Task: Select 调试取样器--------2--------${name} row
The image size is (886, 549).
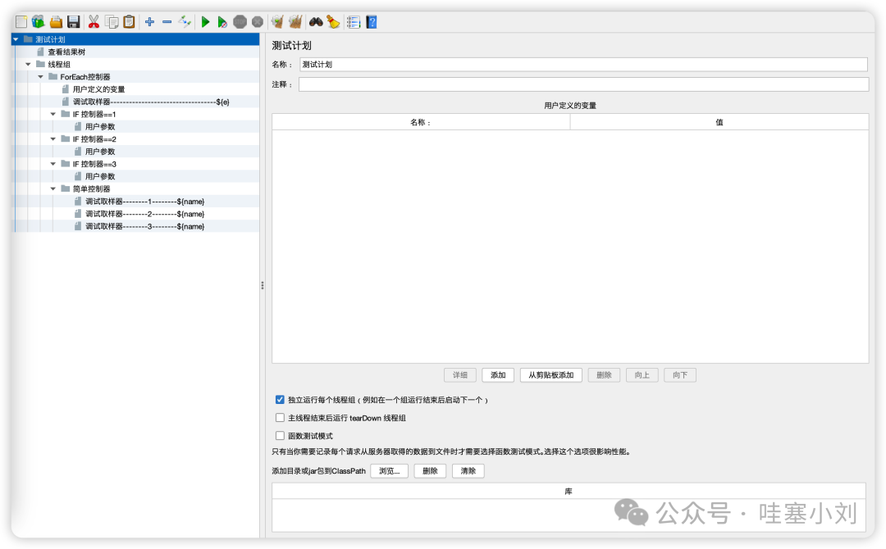Action: point(135,213)
